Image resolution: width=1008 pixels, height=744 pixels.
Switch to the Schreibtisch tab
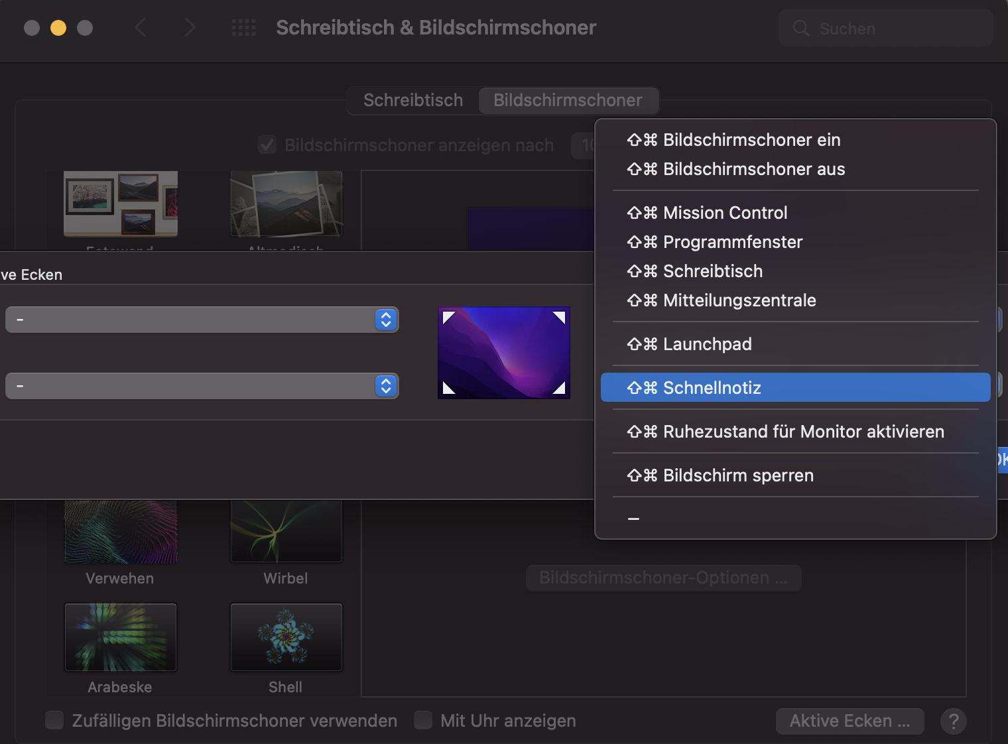pos(413,100)
